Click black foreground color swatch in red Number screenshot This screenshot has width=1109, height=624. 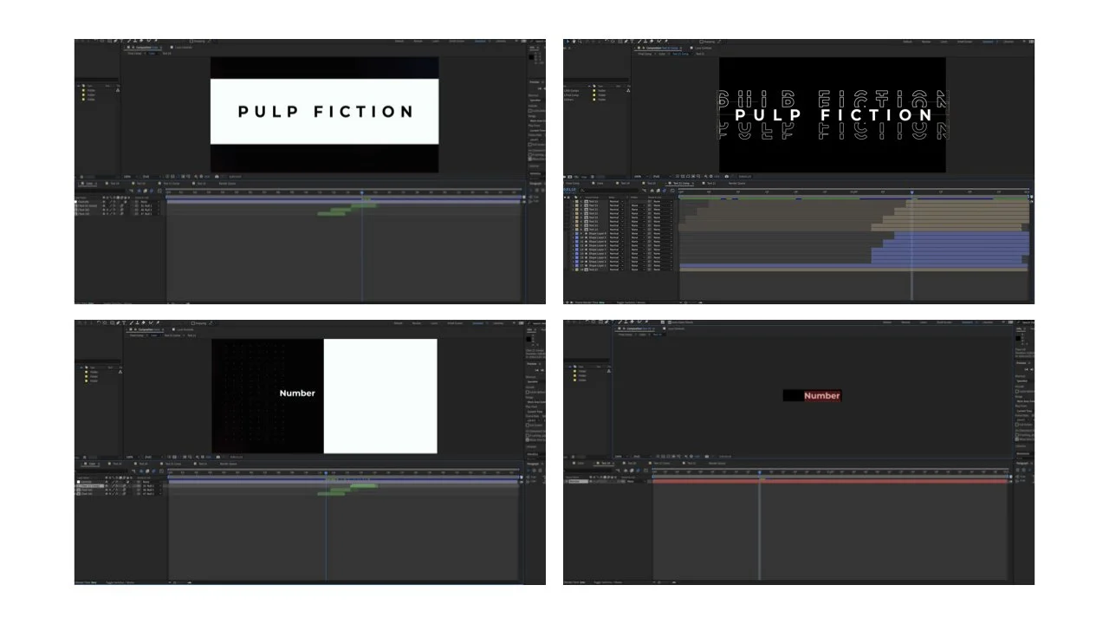coord(1018,339)
